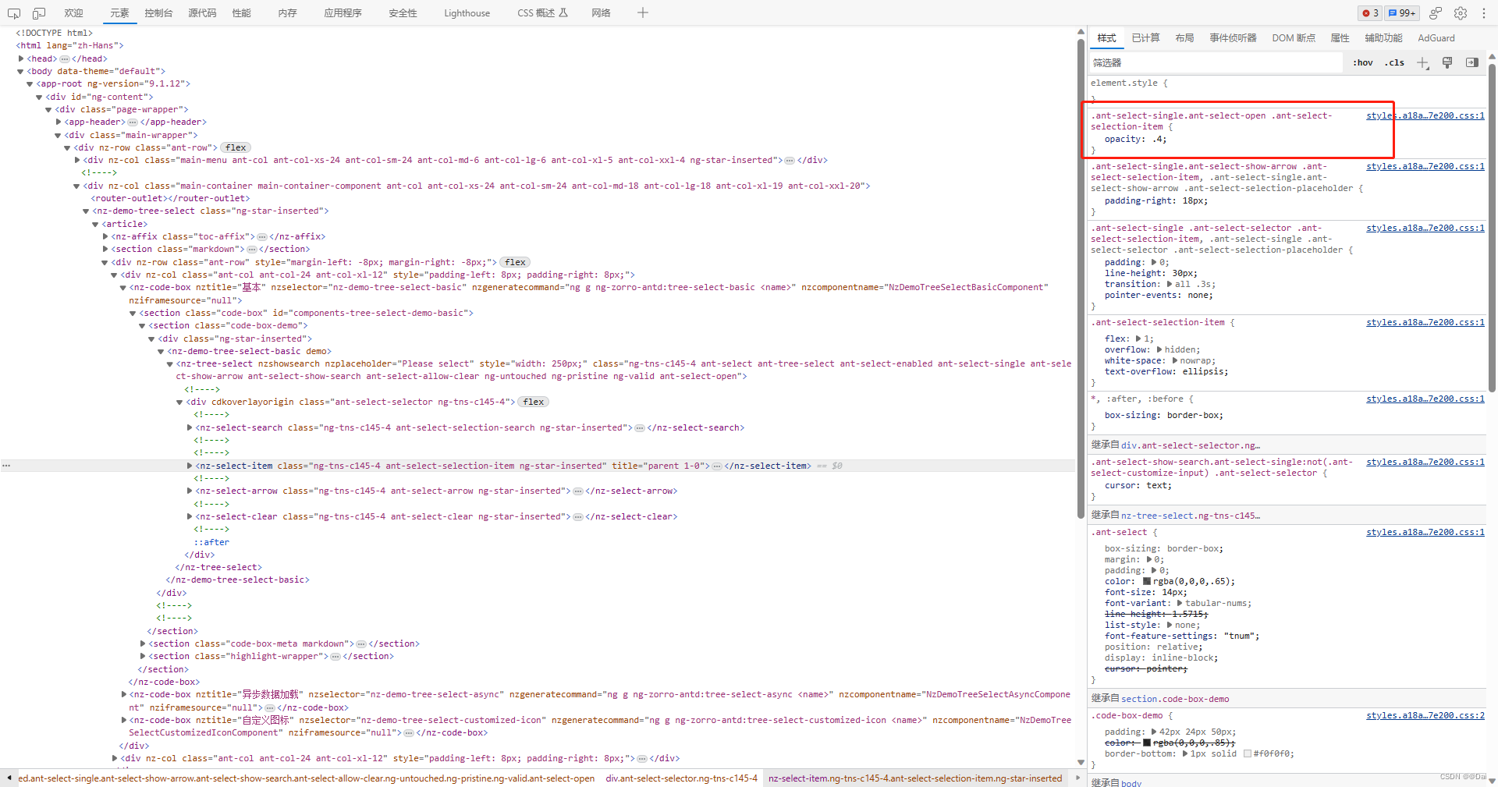Switch to the 已计算 styles tab
Viewport: 1498px width, 787px height.
[1145, 37]
